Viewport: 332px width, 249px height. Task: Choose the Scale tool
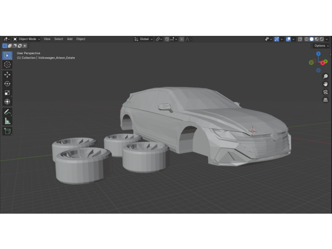pos(7,93)
